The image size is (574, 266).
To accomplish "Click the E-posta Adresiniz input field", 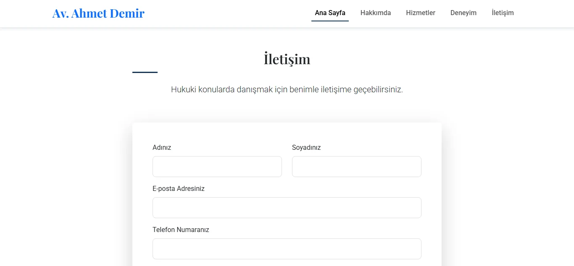I will pyautogui.click(x=287, y=207).
